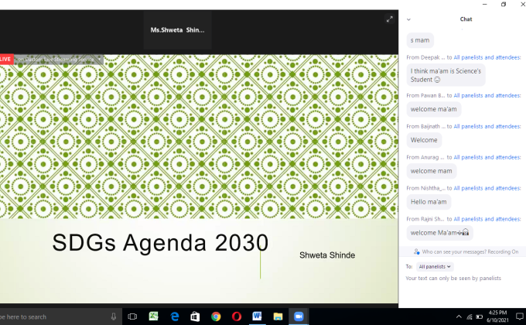This screenshot has height=325, width=526.
Task: Open Microsoft Store from the taskbar
Action: pyautogui.click(x=195, y=316)
